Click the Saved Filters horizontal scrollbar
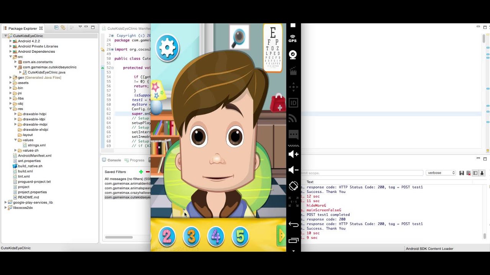Viewport: 490px width, 275px height. (119, 237)
